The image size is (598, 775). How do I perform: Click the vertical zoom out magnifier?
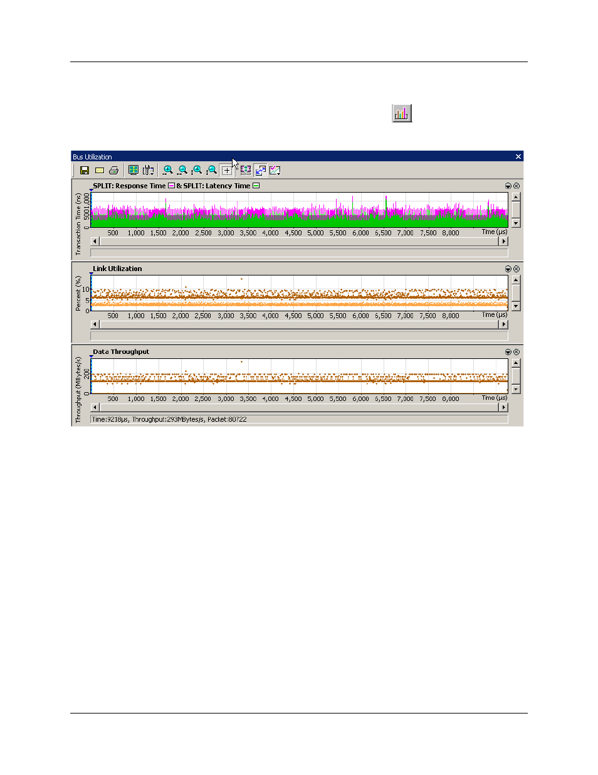tap(212, 170)
